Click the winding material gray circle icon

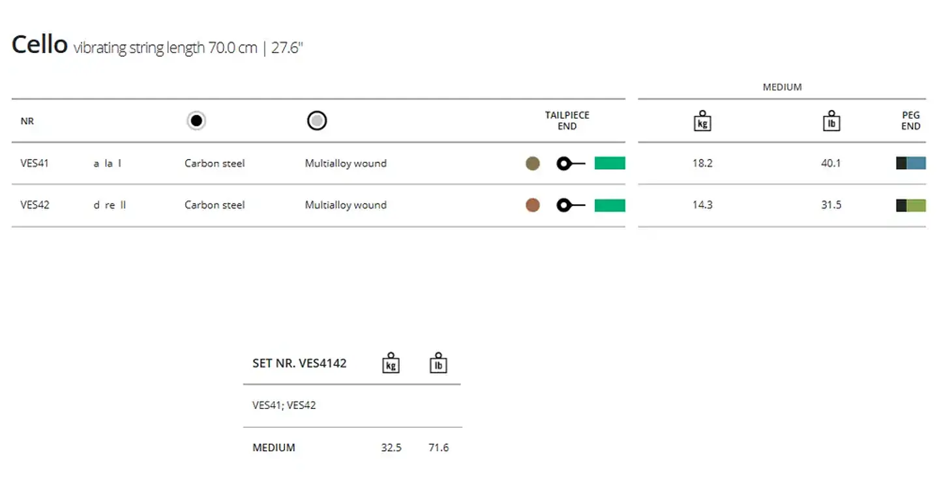point(317,121)
